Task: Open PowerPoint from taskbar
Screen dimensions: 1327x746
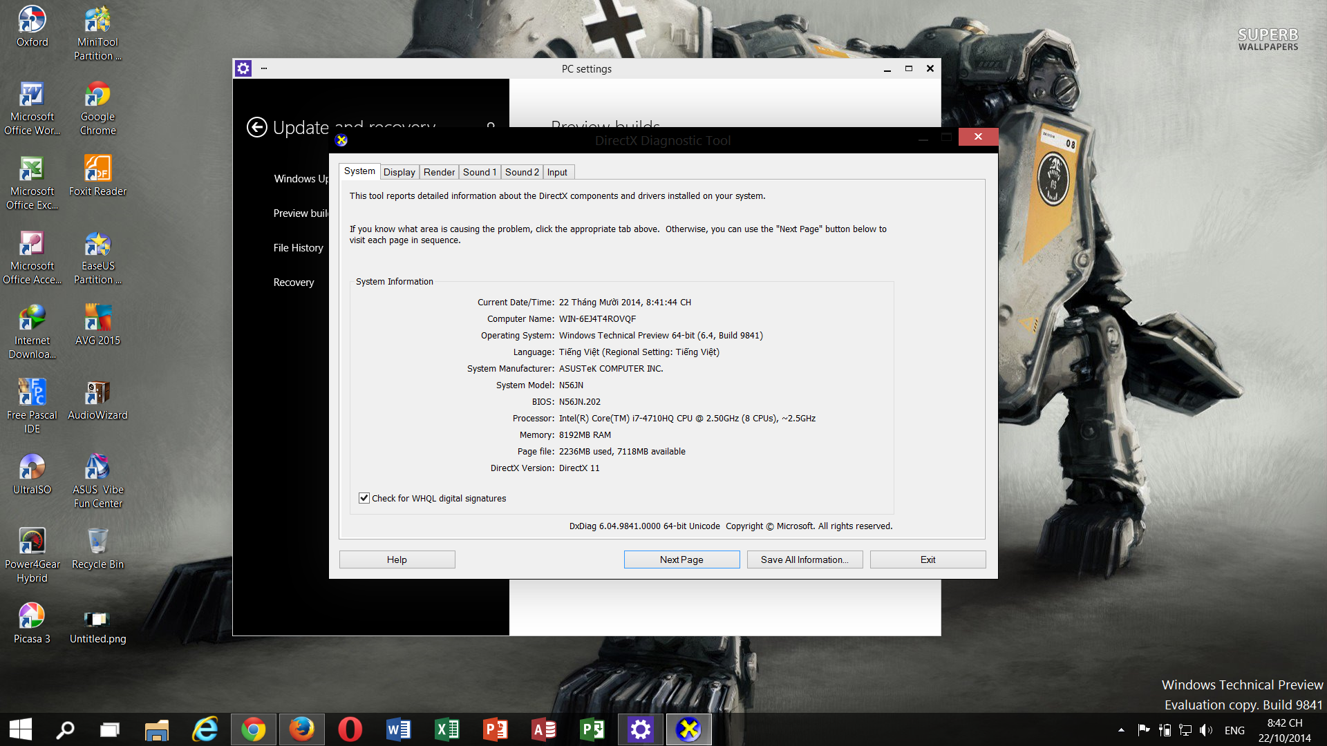Action: coord(496,729)
